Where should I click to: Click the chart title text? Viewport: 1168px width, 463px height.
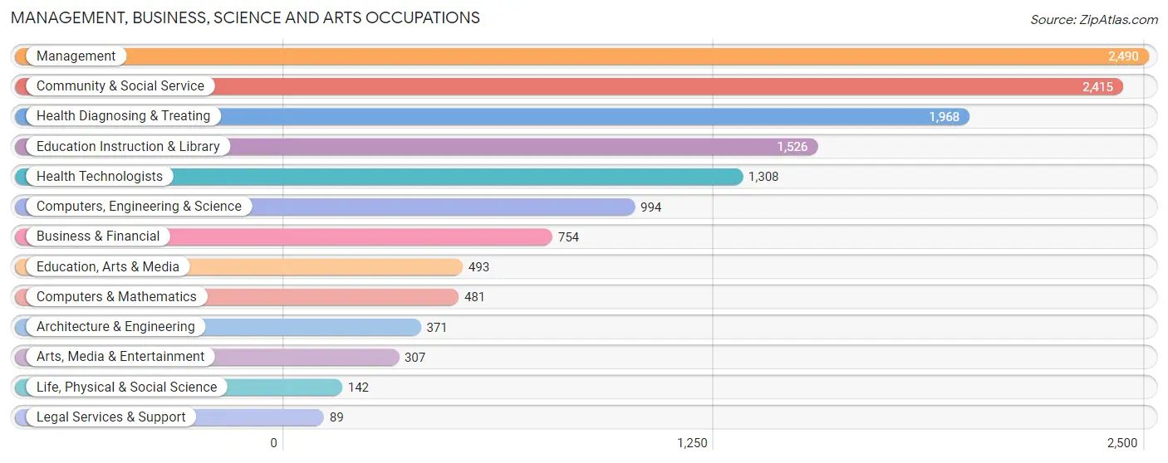point(245,17)
